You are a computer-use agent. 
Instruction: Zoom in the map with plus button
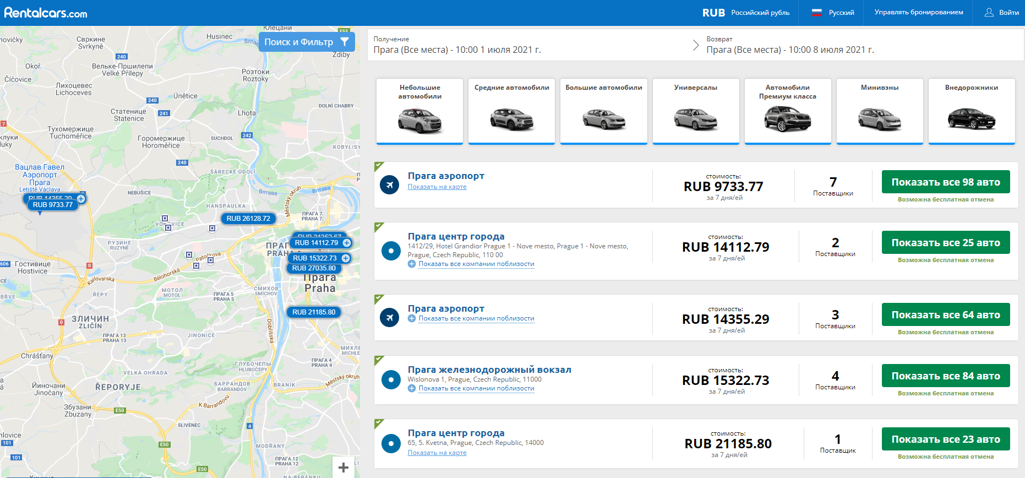pyautogui.click(x=344, y=467)
